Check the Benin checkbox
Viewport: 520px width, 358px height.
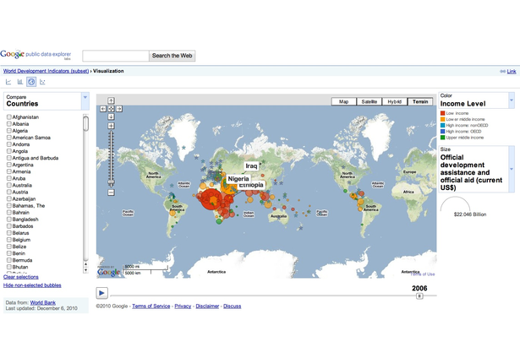click(9, 253)
